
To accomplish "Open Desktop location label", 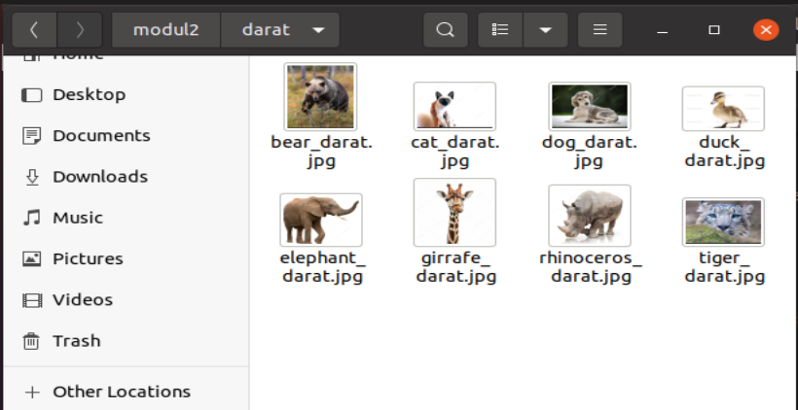I will click(x=90, y=95).
